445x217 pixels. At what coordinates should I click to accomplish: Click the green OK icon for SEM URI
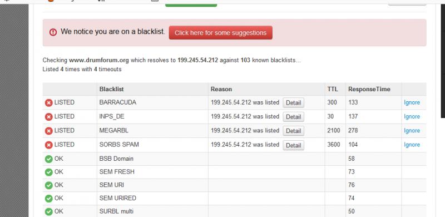tap(49, 185)
